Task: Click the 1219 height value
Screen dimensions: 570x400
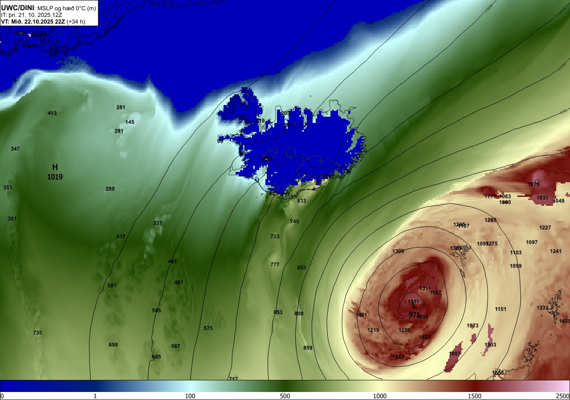Action: pos(373,330)
